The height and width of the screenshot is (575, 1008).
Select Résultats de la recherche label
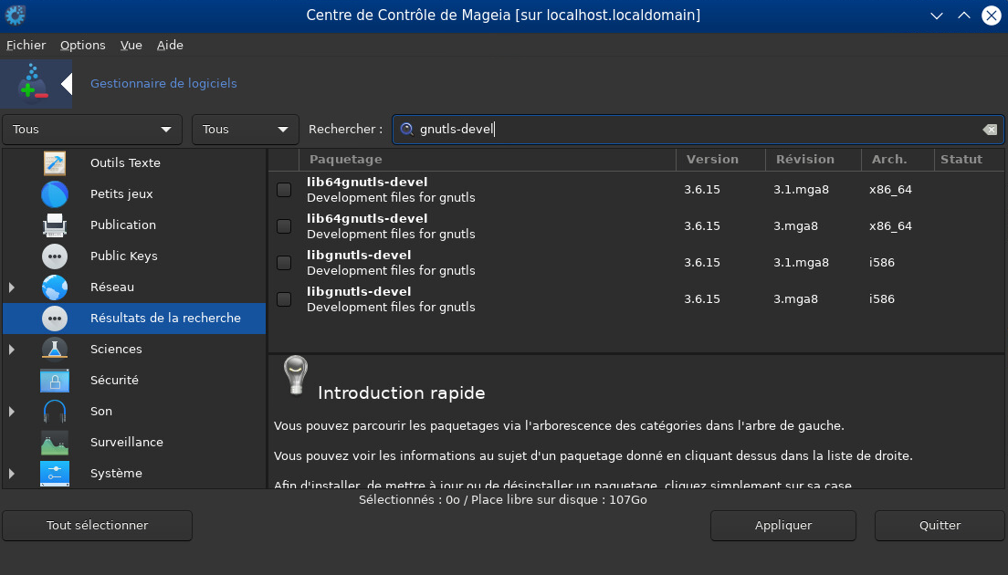pyautogui.click(x=165, y=318)
